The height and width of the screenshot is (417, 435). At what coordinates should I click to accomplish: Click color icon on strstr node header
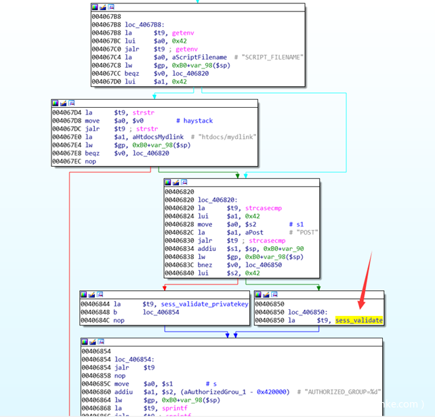pos(55,103)
